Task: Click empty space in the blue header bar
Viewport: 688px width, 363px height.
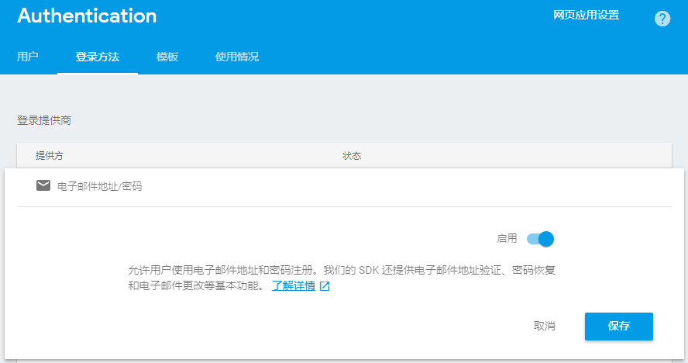Action: coord(387,31)
